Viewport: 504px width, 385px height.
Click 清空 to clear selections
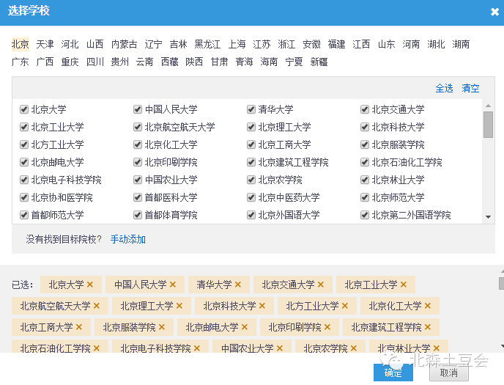(470, 88)
